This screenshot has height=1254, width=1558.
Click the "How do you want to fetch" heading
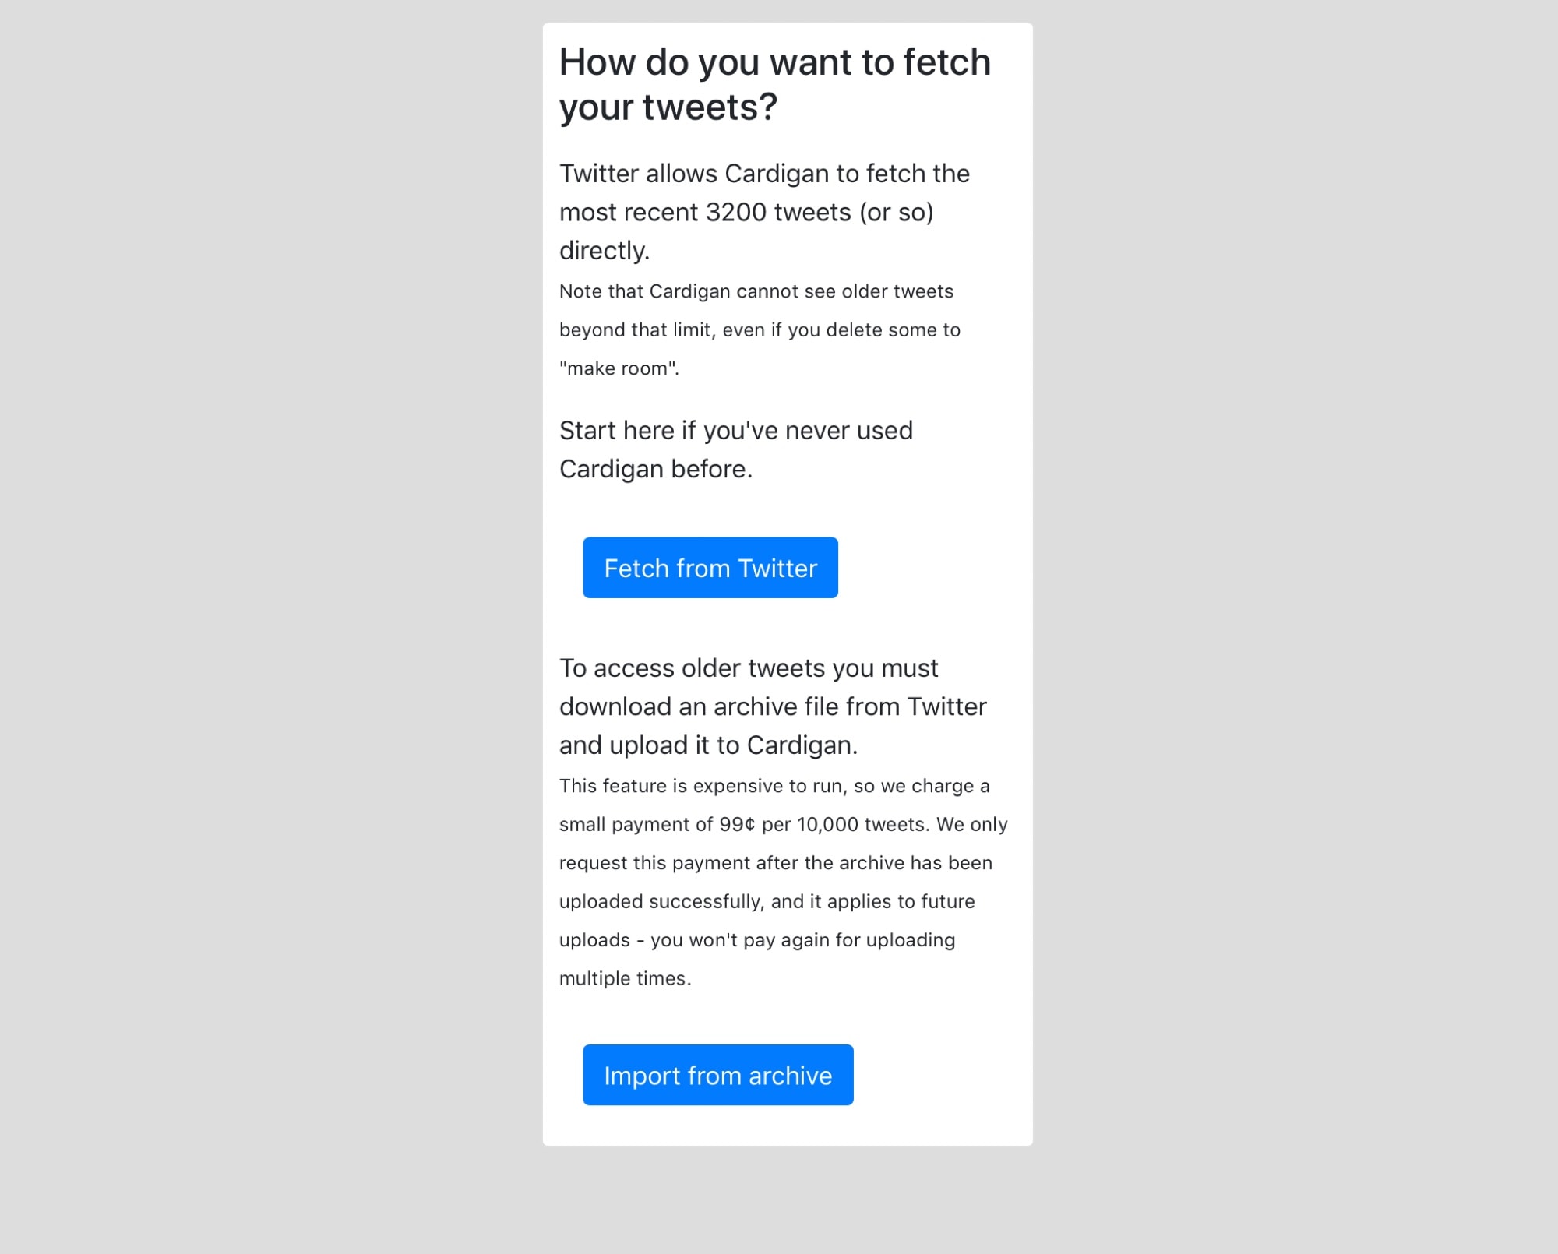[x=774, y=62]
